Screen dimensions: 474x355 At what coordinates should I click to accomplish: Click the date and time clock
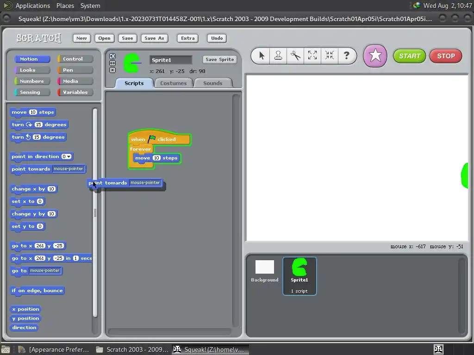coord(448,6)
